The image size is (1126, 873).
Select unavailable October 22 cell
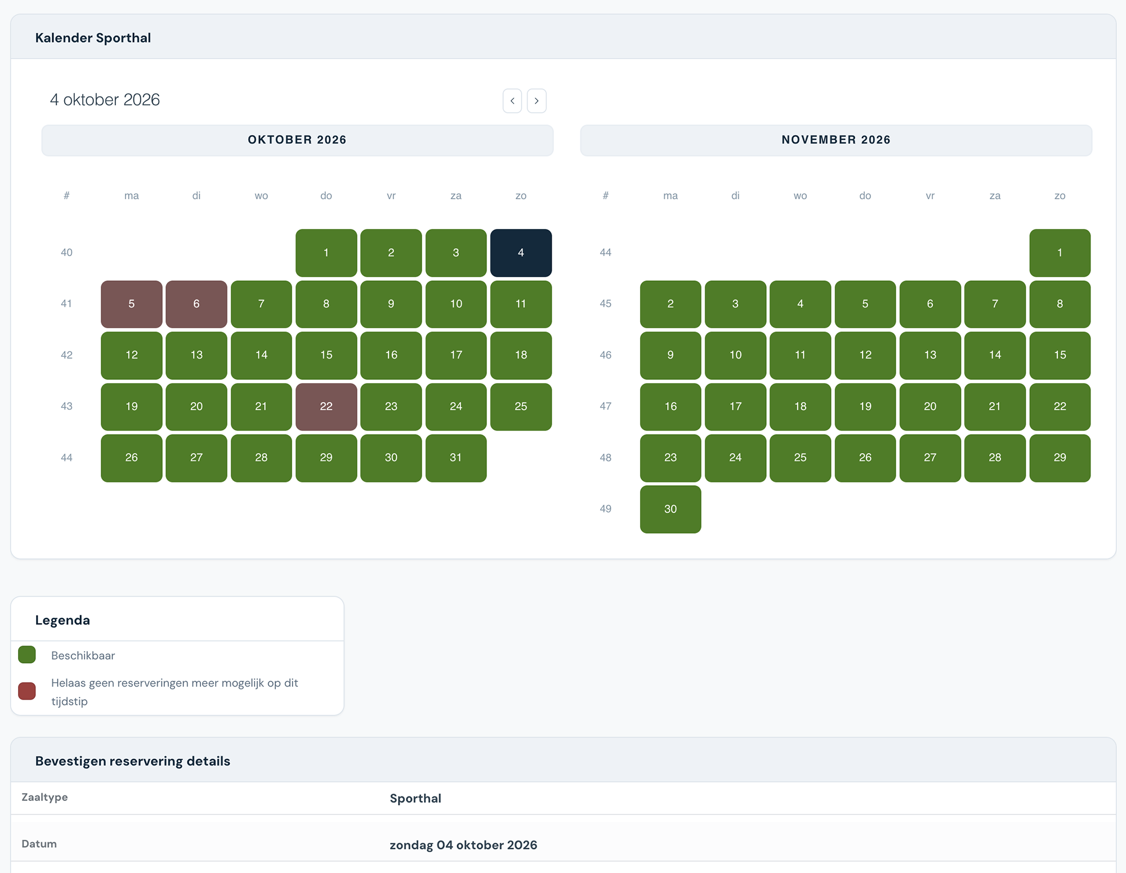(326, 406)
